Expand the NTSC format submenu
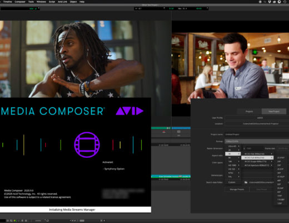Viewport: 289px width, 223px height. click(233, 173)
